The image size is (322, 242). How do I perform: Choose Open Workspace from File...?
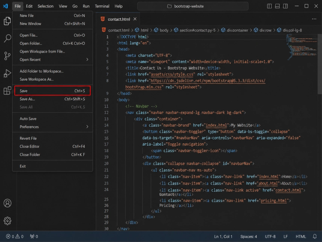point(52,51)
